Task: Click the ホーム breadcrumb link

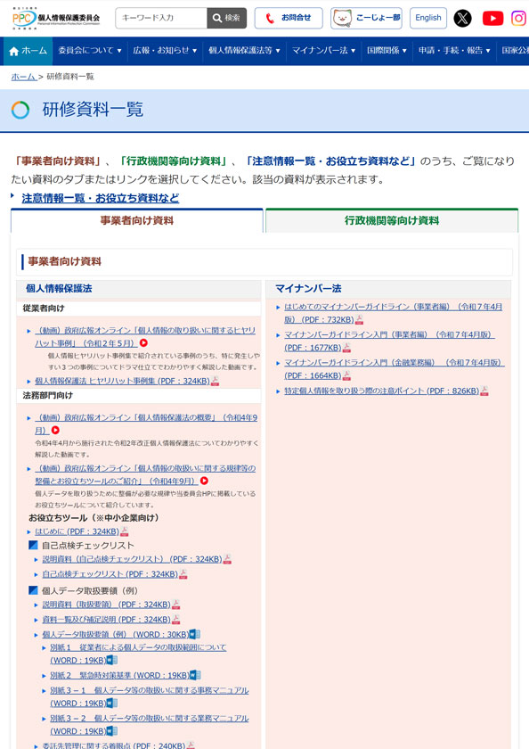Action: [x=23, y=77]
